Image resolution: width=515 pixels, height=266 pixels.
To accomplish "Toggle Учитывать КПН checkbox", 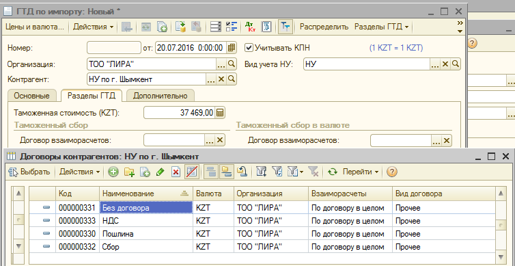I will tap(249, 48).
